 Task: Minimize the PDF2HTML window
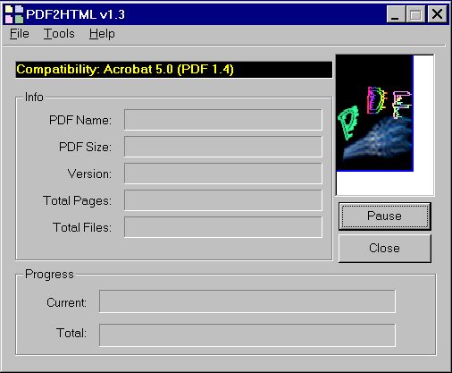click(396, 14)
